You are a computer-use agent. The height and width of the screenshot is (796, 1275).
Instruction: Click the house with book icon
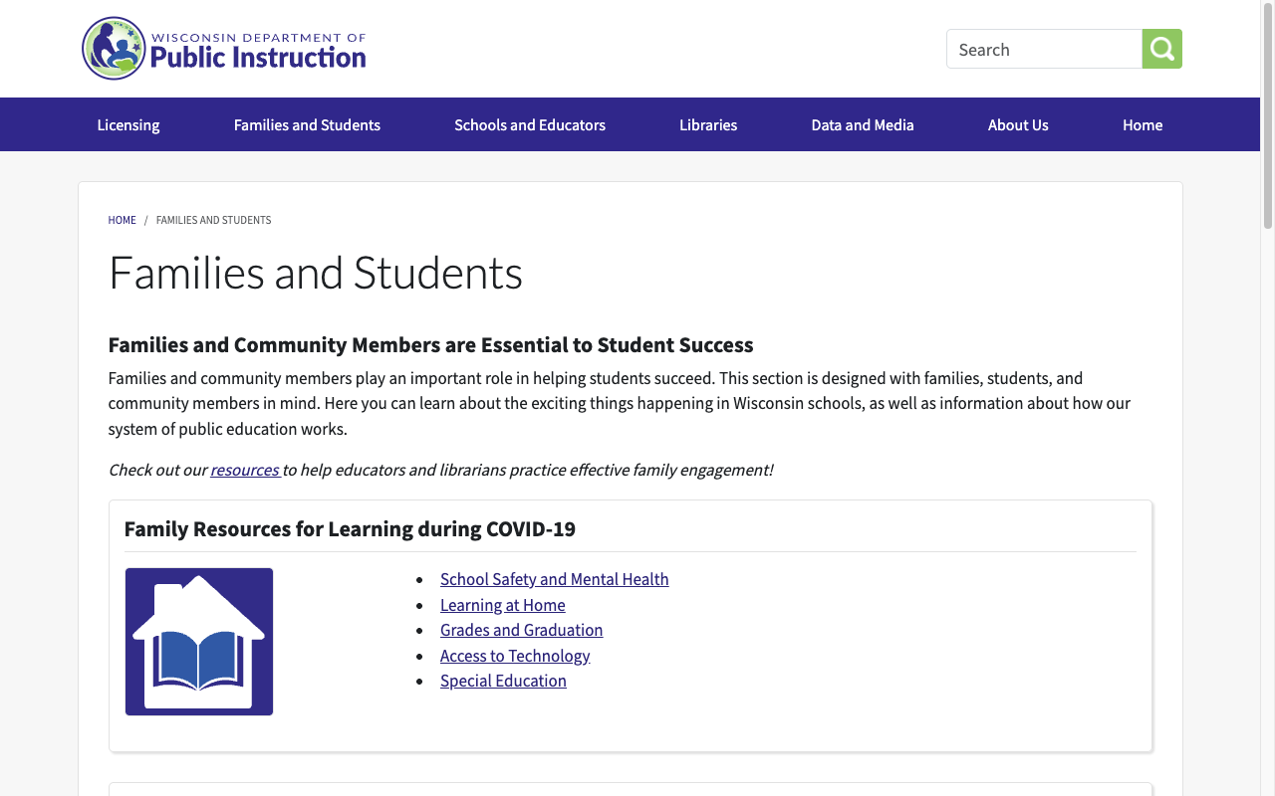[x=199, y=642]
